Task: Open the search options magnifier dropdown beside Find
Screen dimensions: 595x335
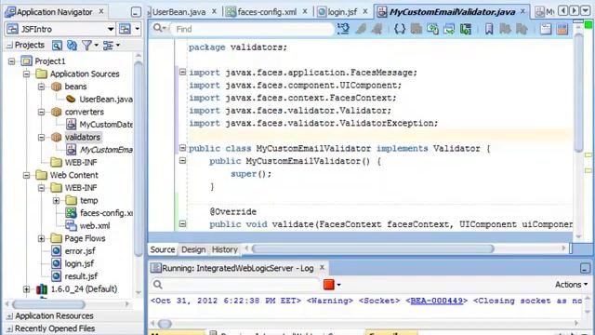Action: coord(159,29)
